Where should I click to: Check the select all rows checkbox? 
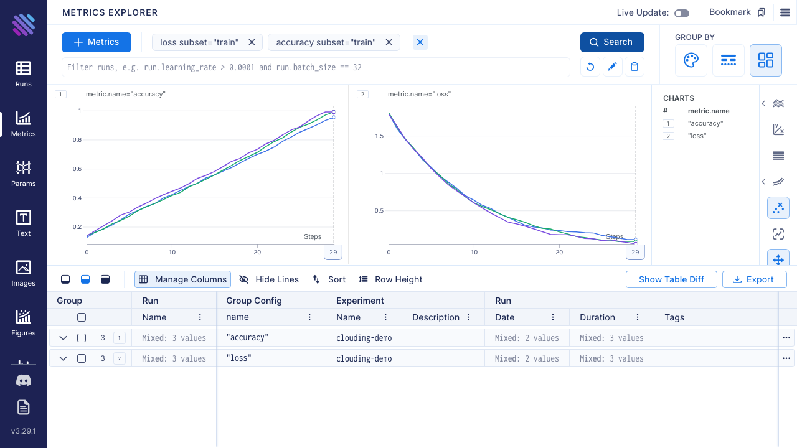point(82,317)
